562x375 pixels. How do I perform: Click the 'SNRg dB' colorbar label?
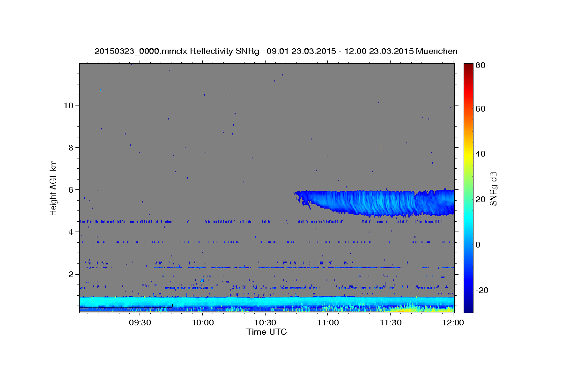pyautogui.click(x=493, y=189)
